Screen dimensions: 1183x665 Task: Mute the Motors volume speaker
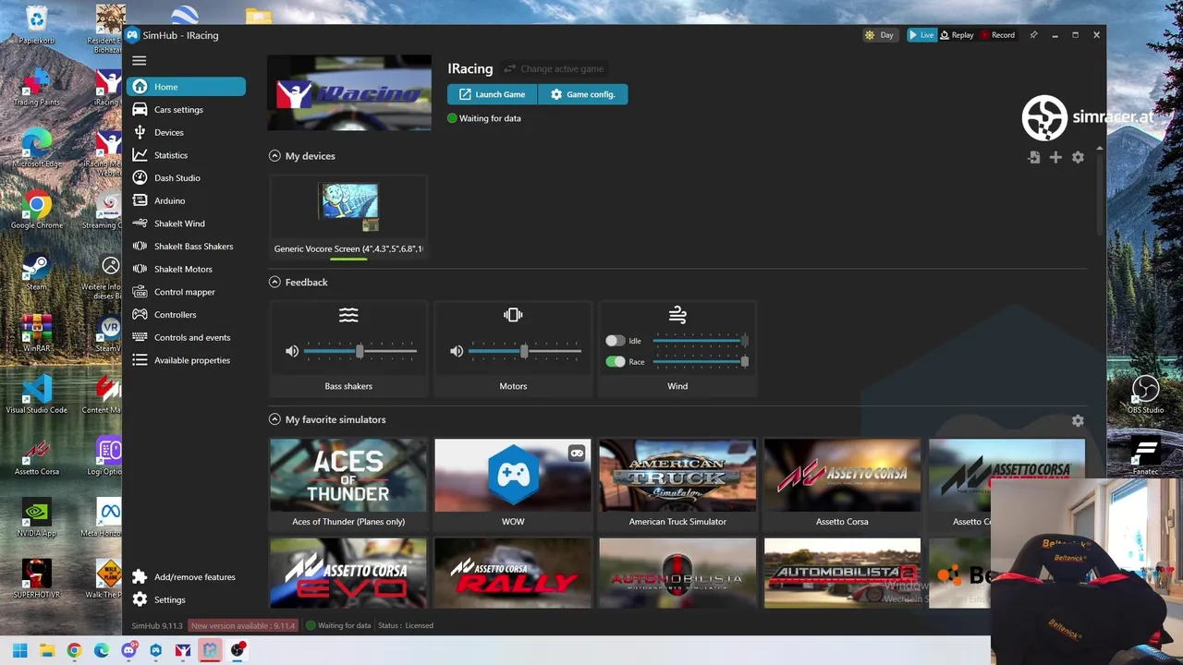tap(457, 351)
